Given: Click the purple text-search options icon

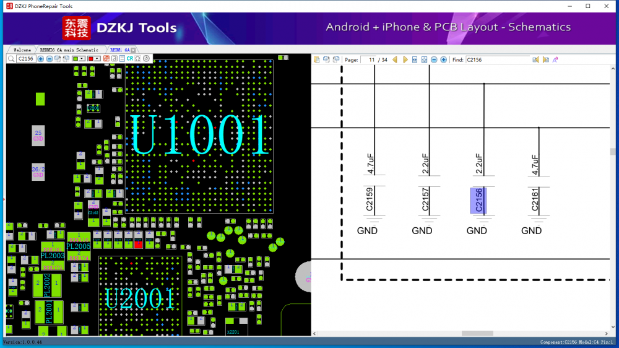Looking at the screenshot, I should coord(555,59).
